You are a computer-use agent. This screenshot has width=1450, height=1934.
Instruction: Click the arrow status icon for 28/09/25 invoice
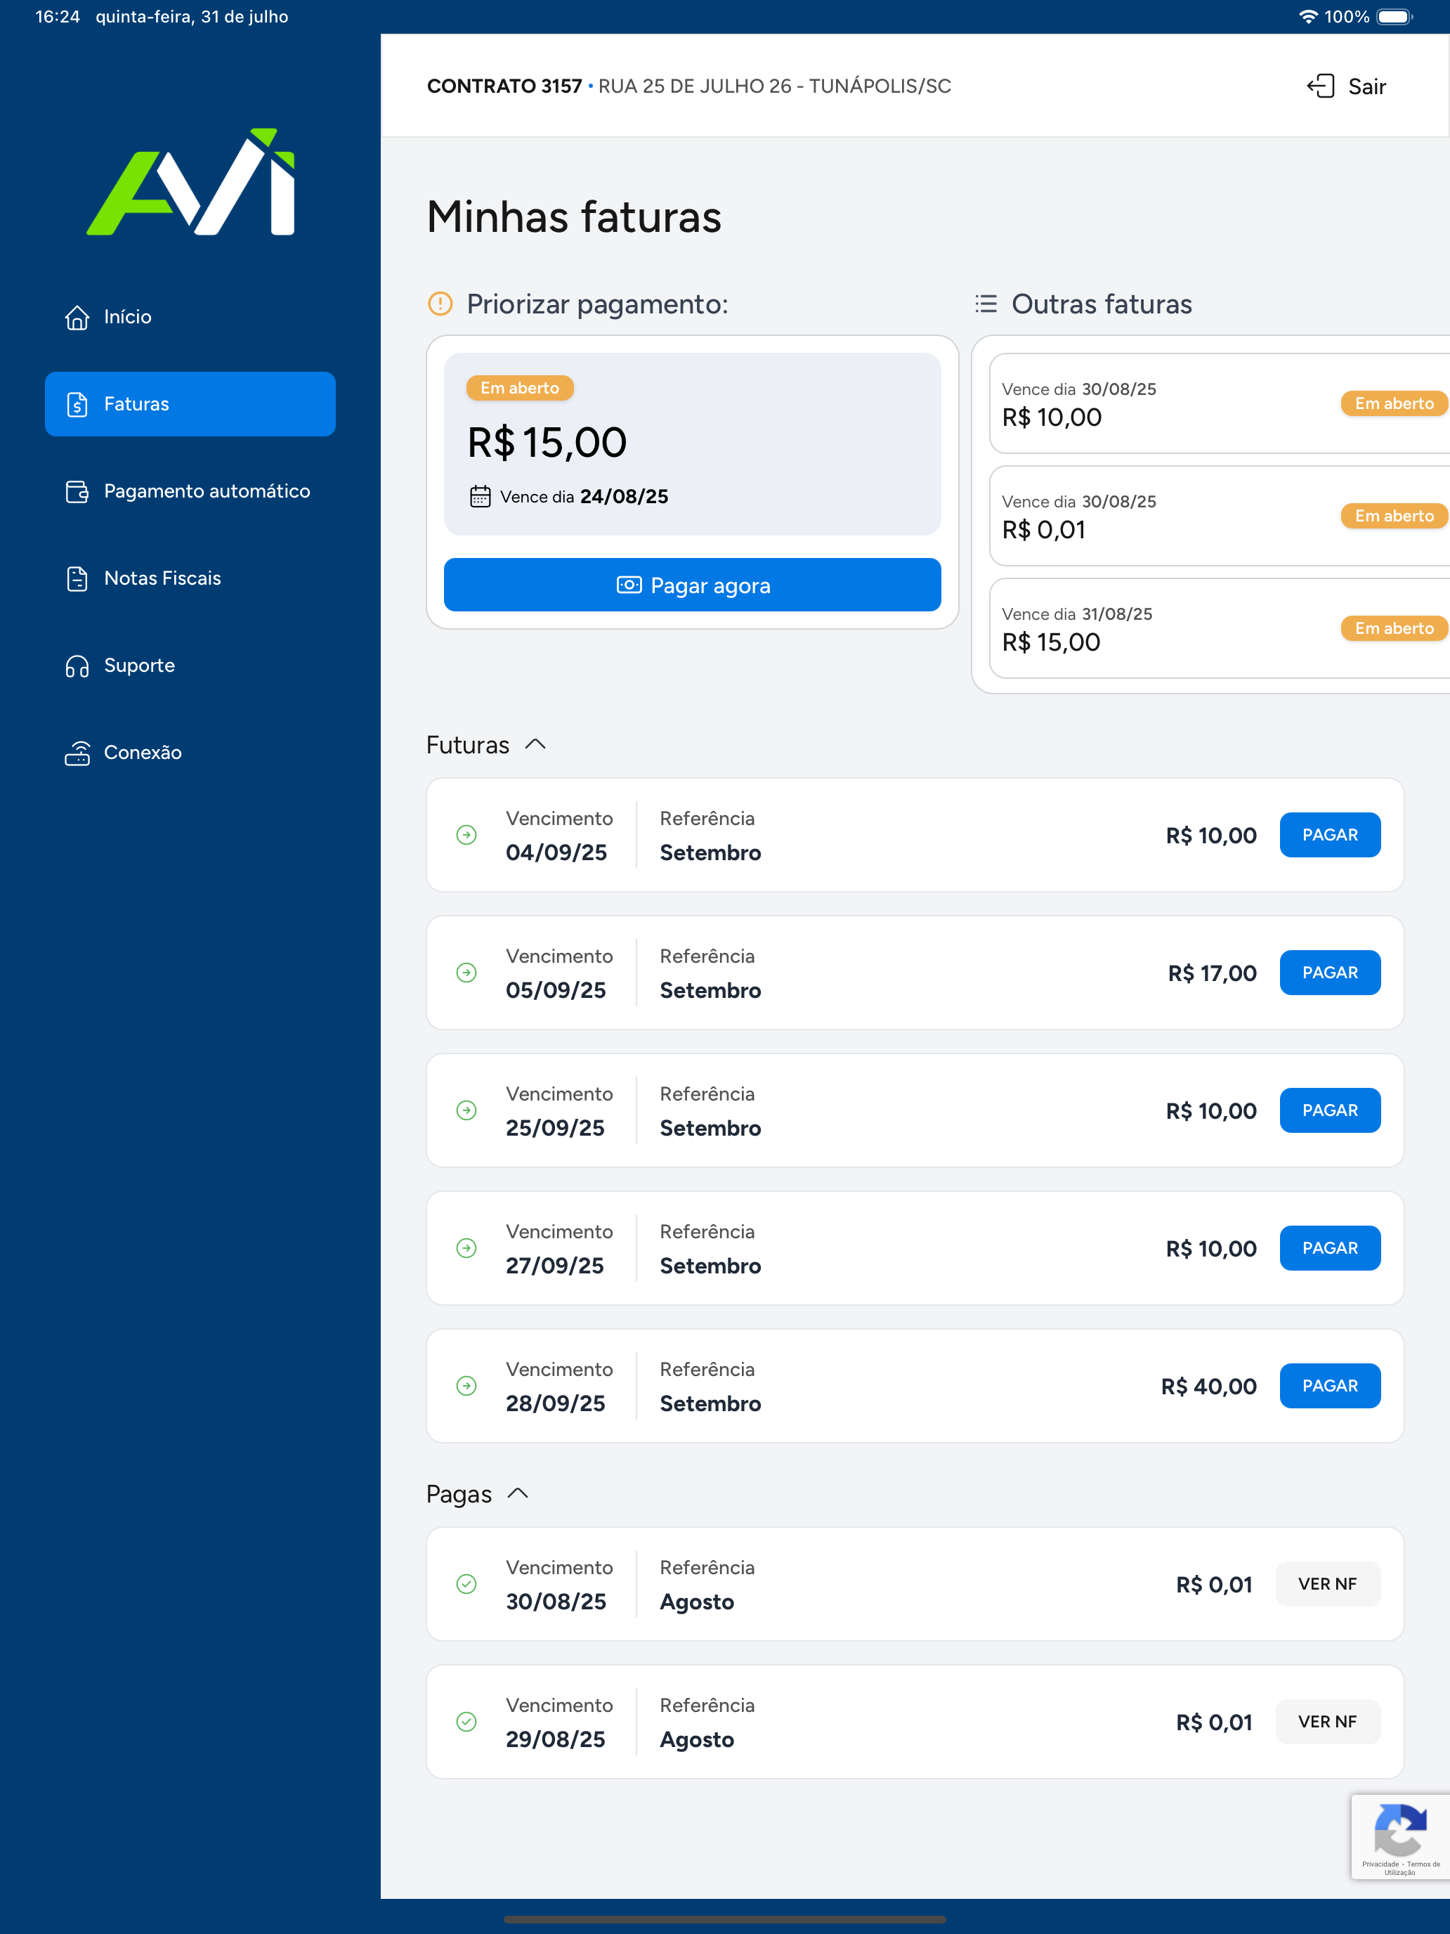[x=466, y=1386]
